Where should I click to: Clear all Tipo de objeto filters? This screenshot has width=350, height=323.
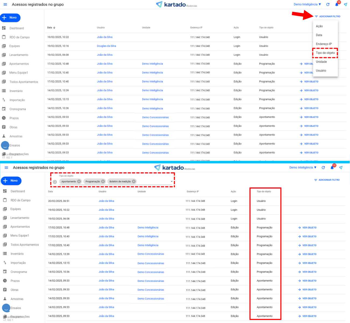[55, 182]
